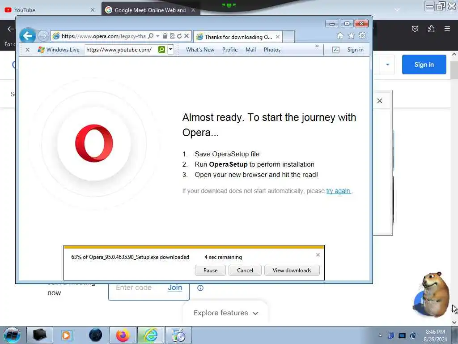Open Firefox from the taskbar
The image size is (458, 344).
coord(123,335)
